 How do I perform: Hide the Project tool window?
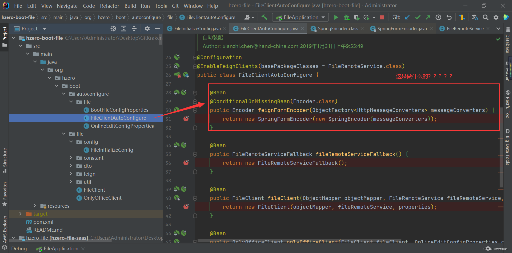pos(158,29)
